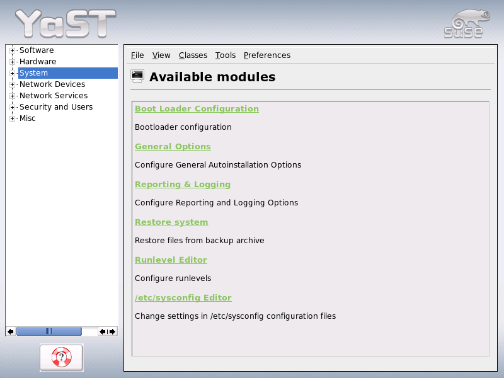This screenshot has width=504, height=378.
Task: Open the /etc/sysconfig Editor link
Action: pos(183,297)
